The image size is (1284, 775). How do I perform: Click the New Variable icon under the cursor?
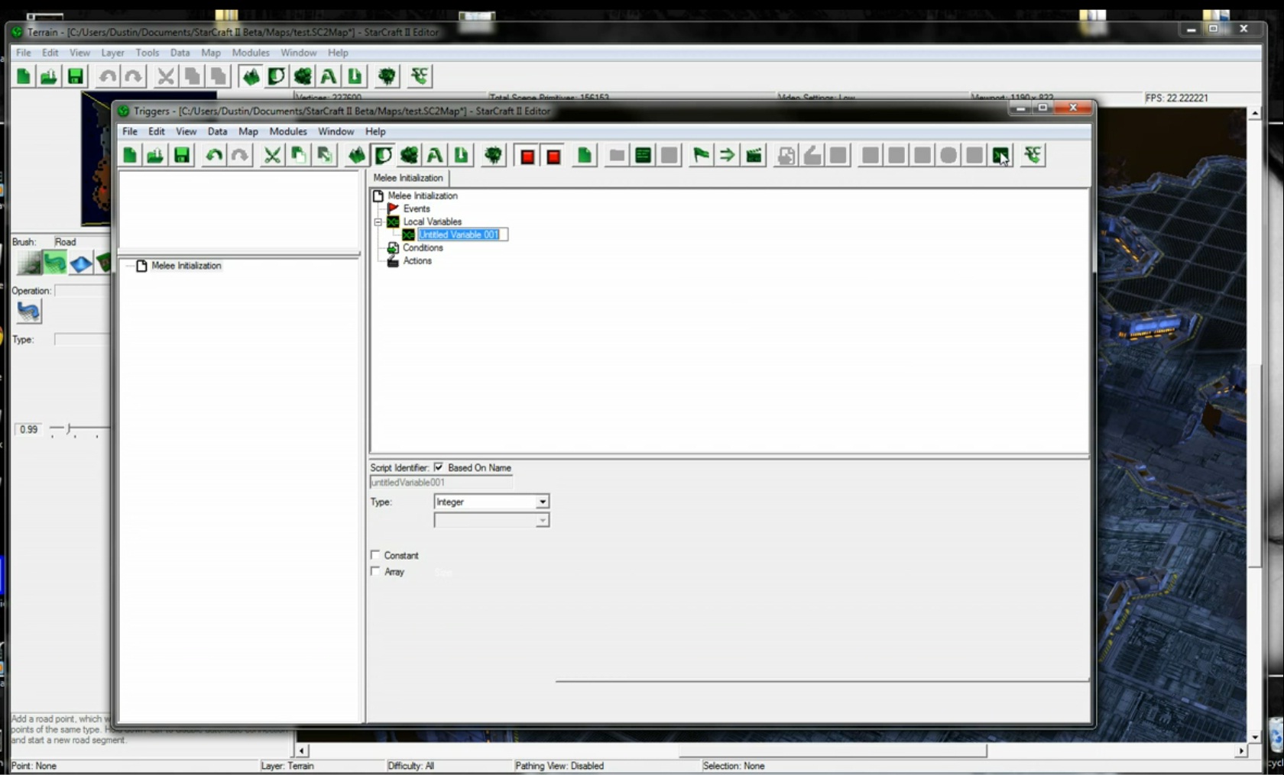pos(1000,156)
